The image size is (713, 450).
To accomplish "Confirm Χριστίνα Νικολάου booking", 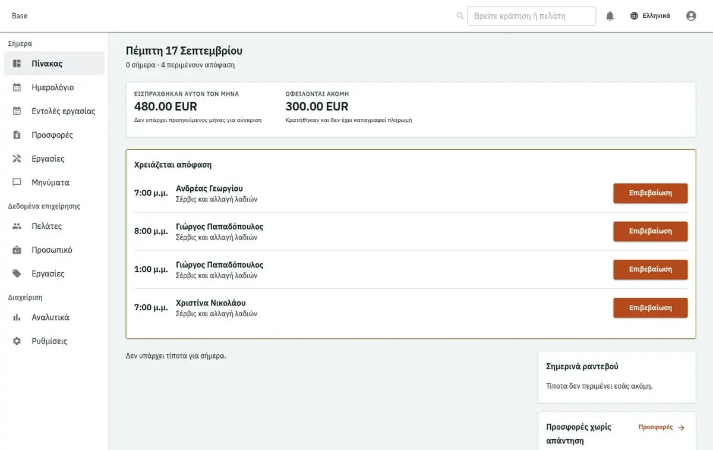I will 650,308.
